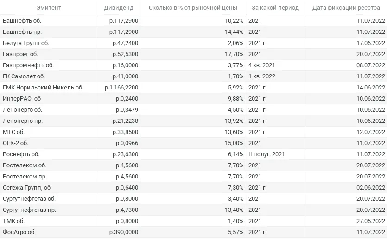Select the Башнефть об. row name

[x=22, y=21]
